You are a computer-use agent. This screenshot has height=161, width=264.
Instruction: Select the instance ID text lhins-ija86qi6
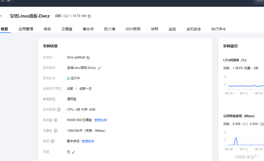pos(76,57)
